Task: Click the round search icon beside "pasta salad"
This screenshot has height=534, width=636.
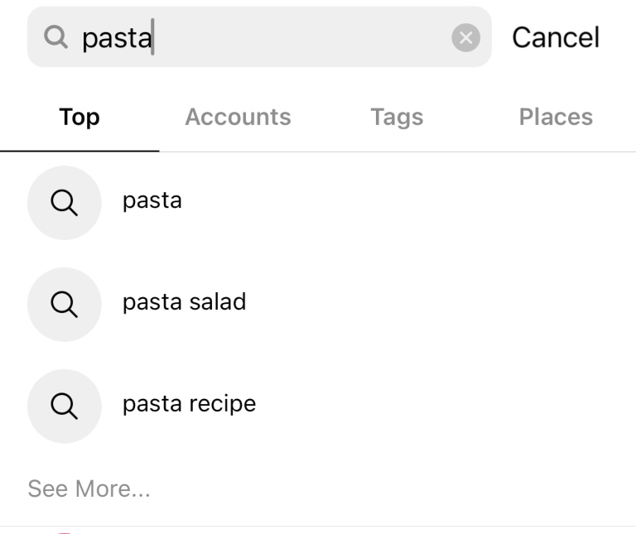Action: click(x=64, y=305)
